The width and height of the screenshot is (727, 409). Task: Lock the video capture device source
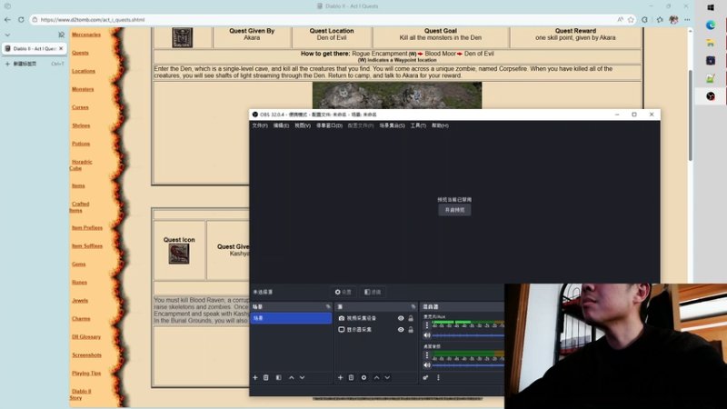[411, 318]
